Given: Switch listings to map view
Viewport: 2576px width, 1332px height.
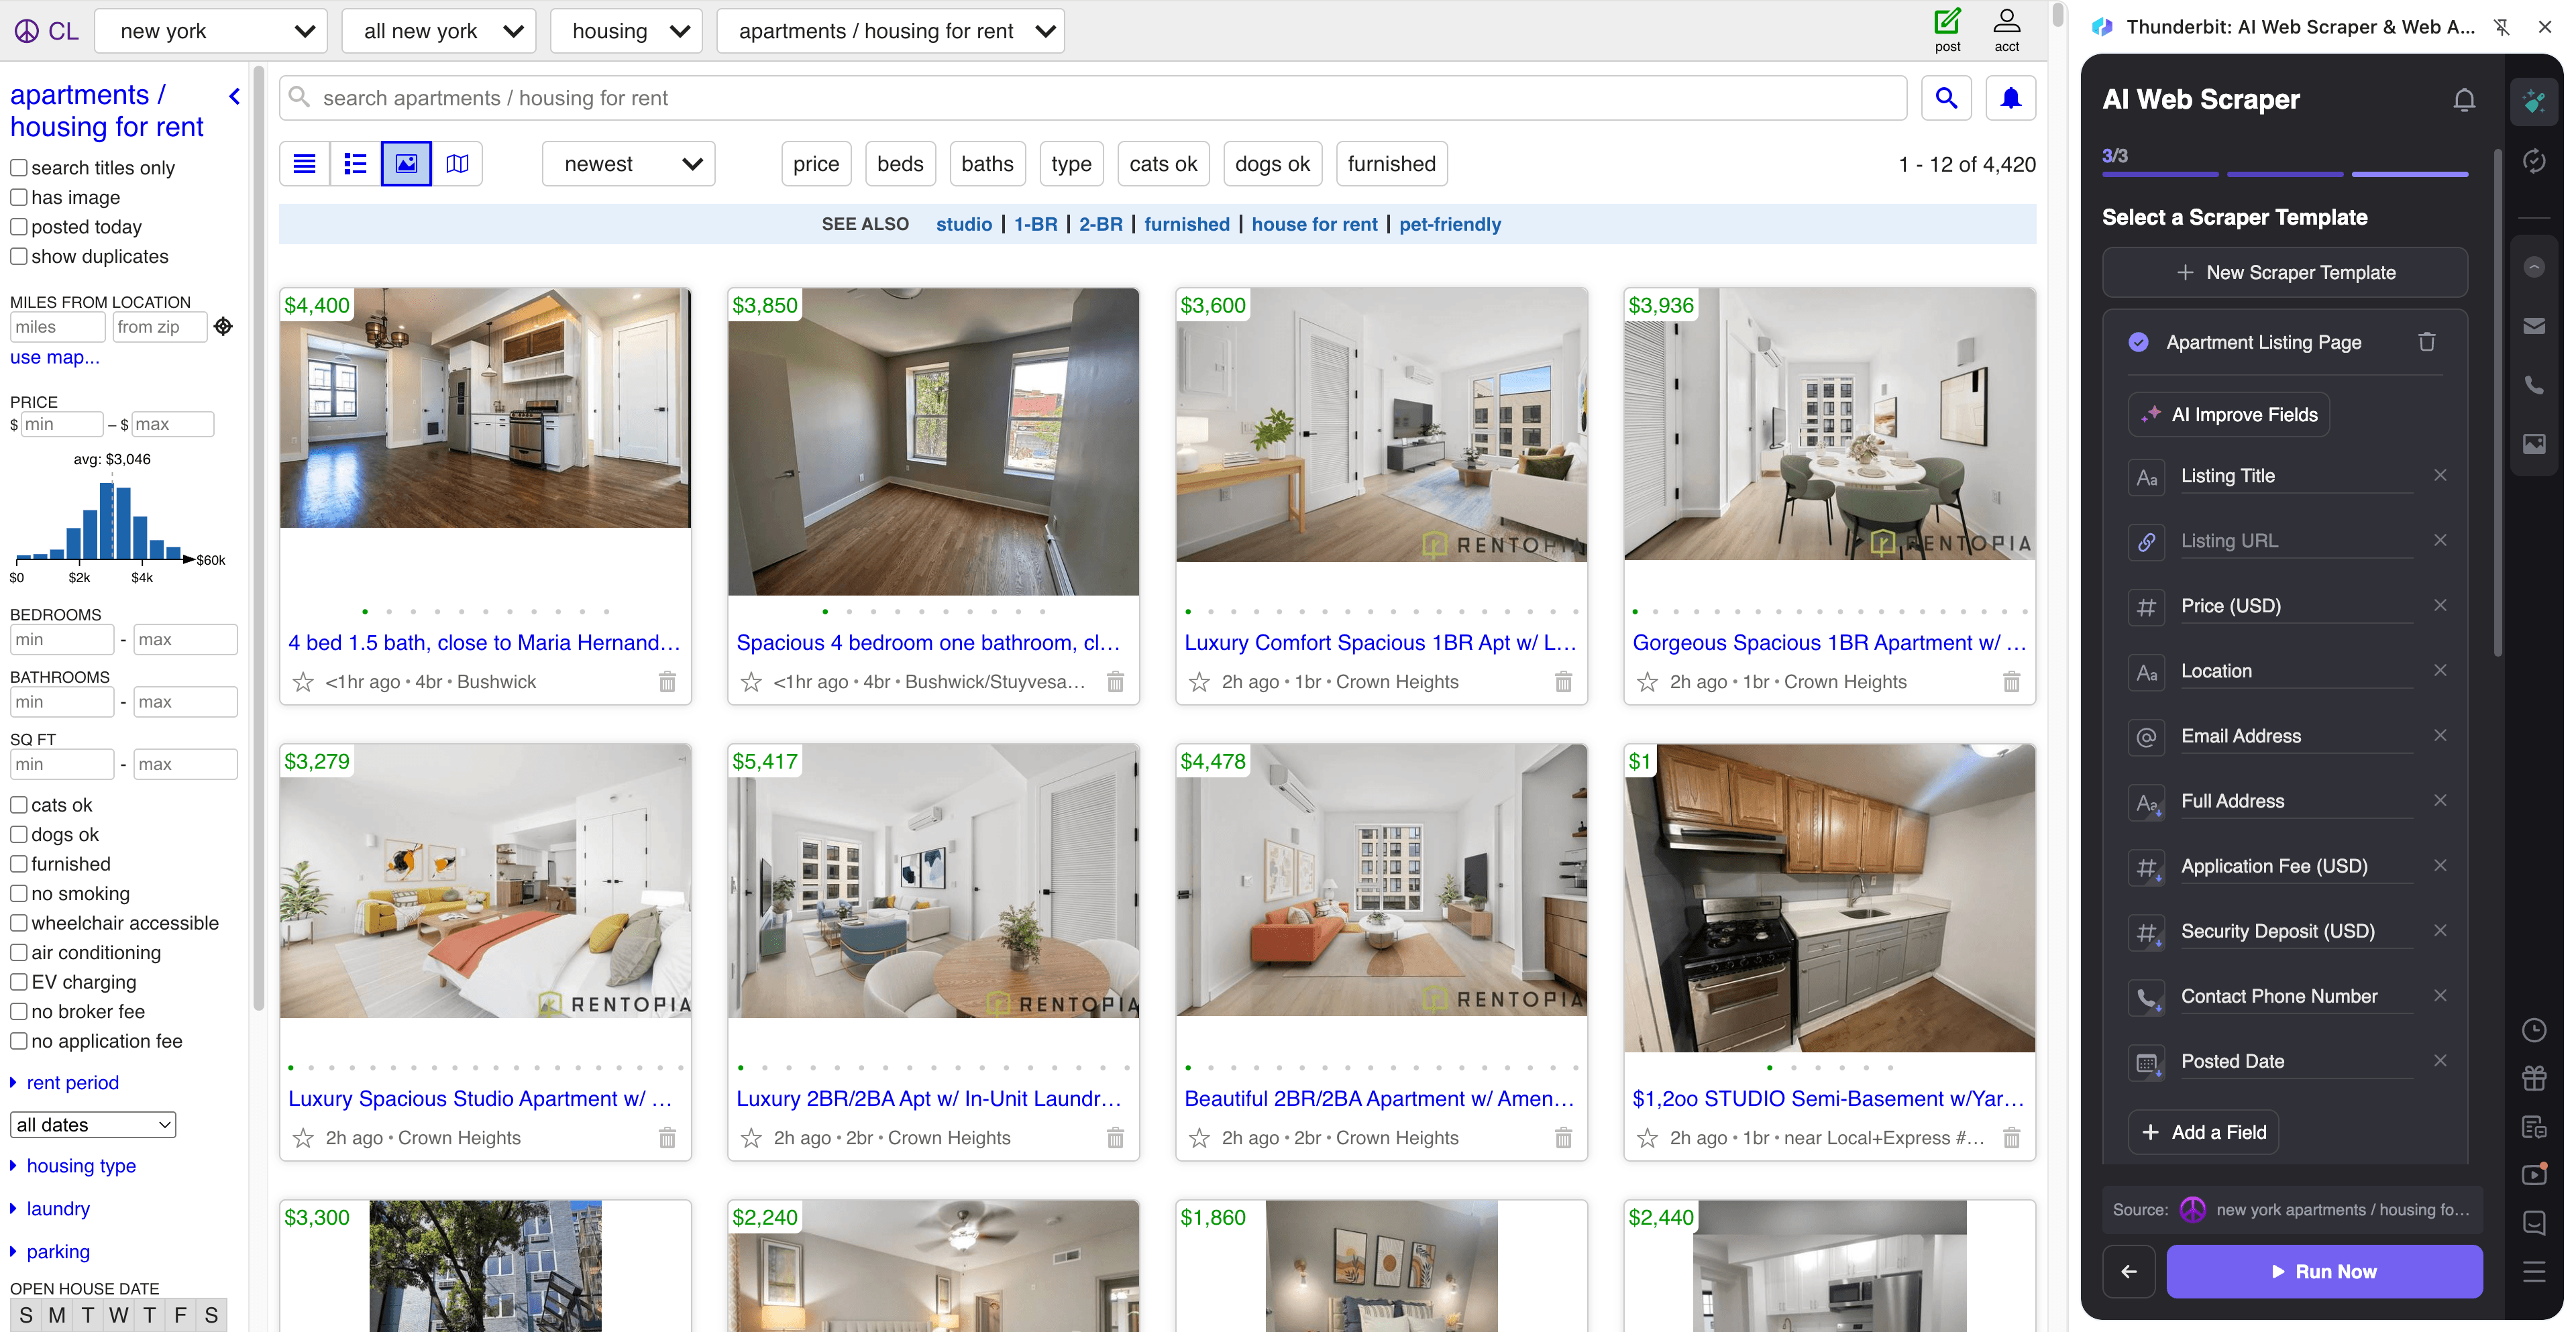Looking at the screenshot, I should tap(457, 163).
